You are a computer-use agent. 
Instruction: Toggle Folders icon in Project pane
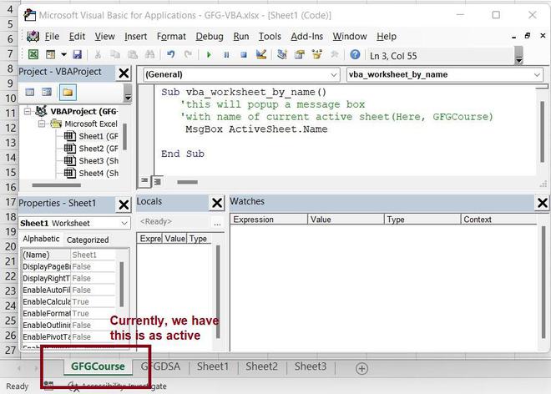(x=68, y=92)
